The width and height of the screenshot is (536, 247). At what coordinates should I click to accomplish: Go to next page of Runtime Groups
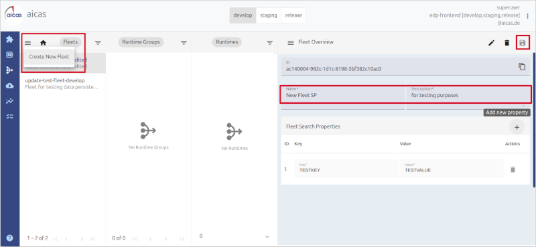(x=165, y=238)
